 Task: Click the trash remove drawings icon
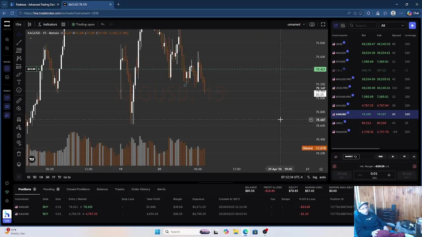(19, 154)
